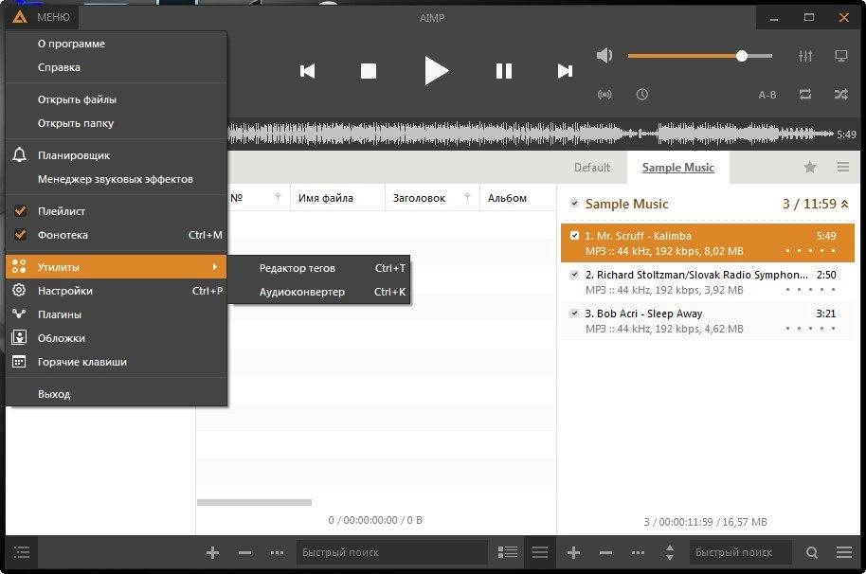This screenshot has height=574, width=866.
Task: Choose Открыть файлы from menu
Action: [x=116, y=99]
